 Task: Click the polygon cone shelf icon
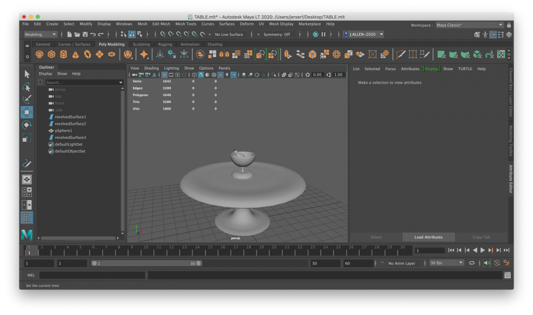[75, 54]
